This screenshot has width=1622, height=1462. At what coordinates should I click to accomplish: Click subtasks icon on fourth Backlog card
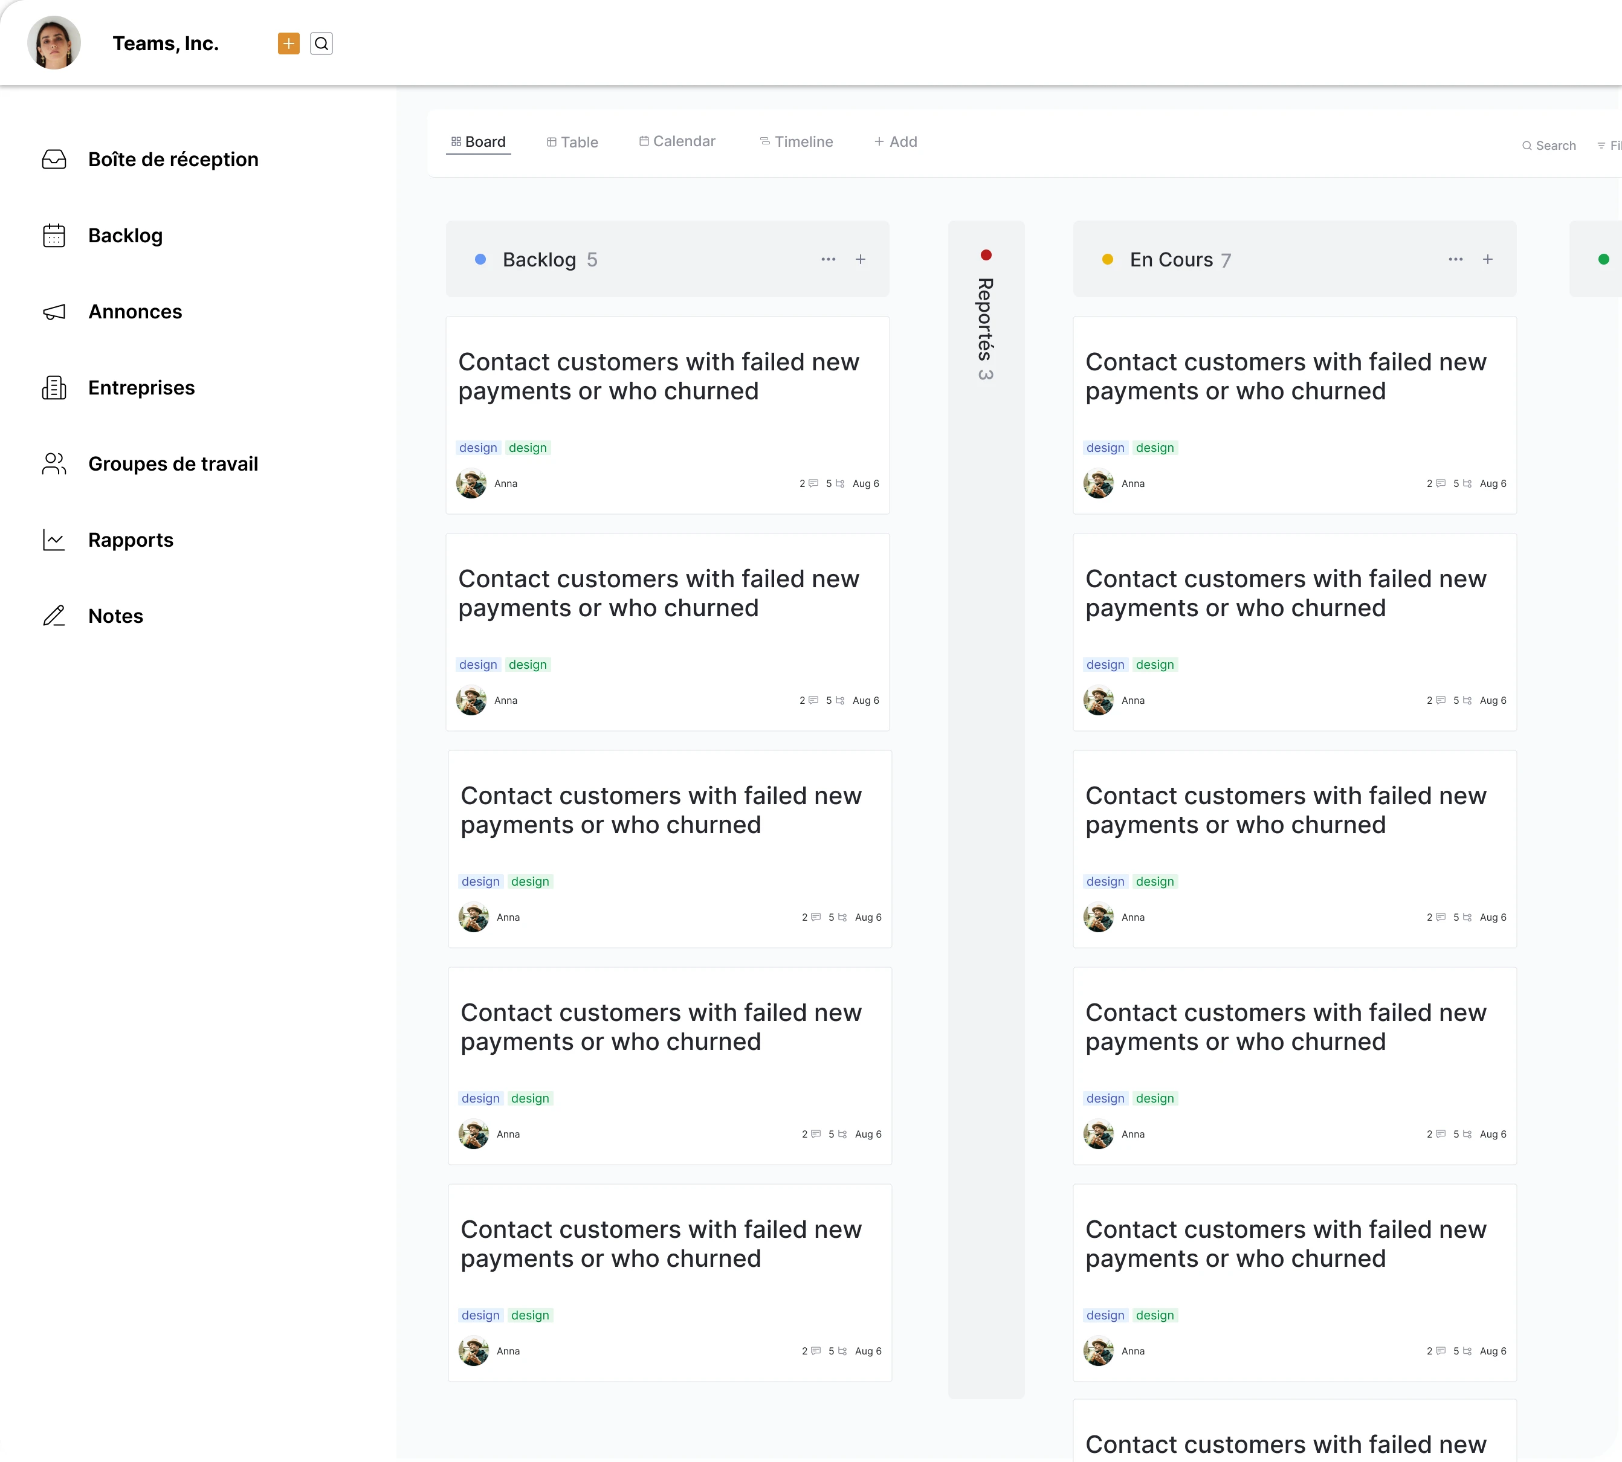[843, 1134]
